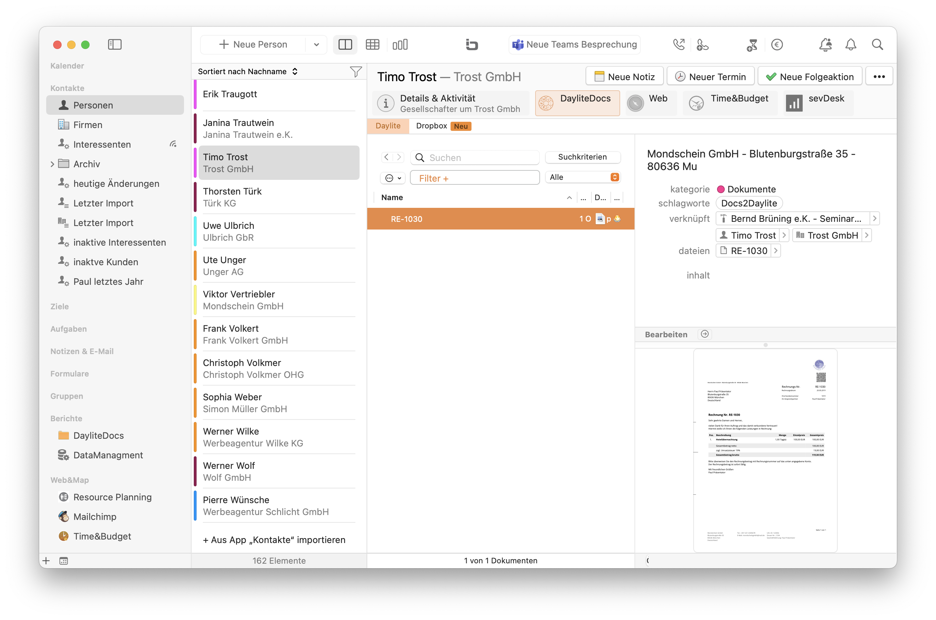Open the notifications bell icon
936x620 pixels.
851,44
